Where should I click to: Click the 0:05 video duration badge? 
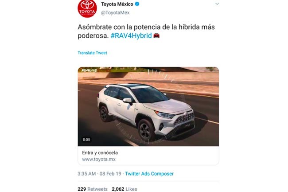(x=86, y=140)
